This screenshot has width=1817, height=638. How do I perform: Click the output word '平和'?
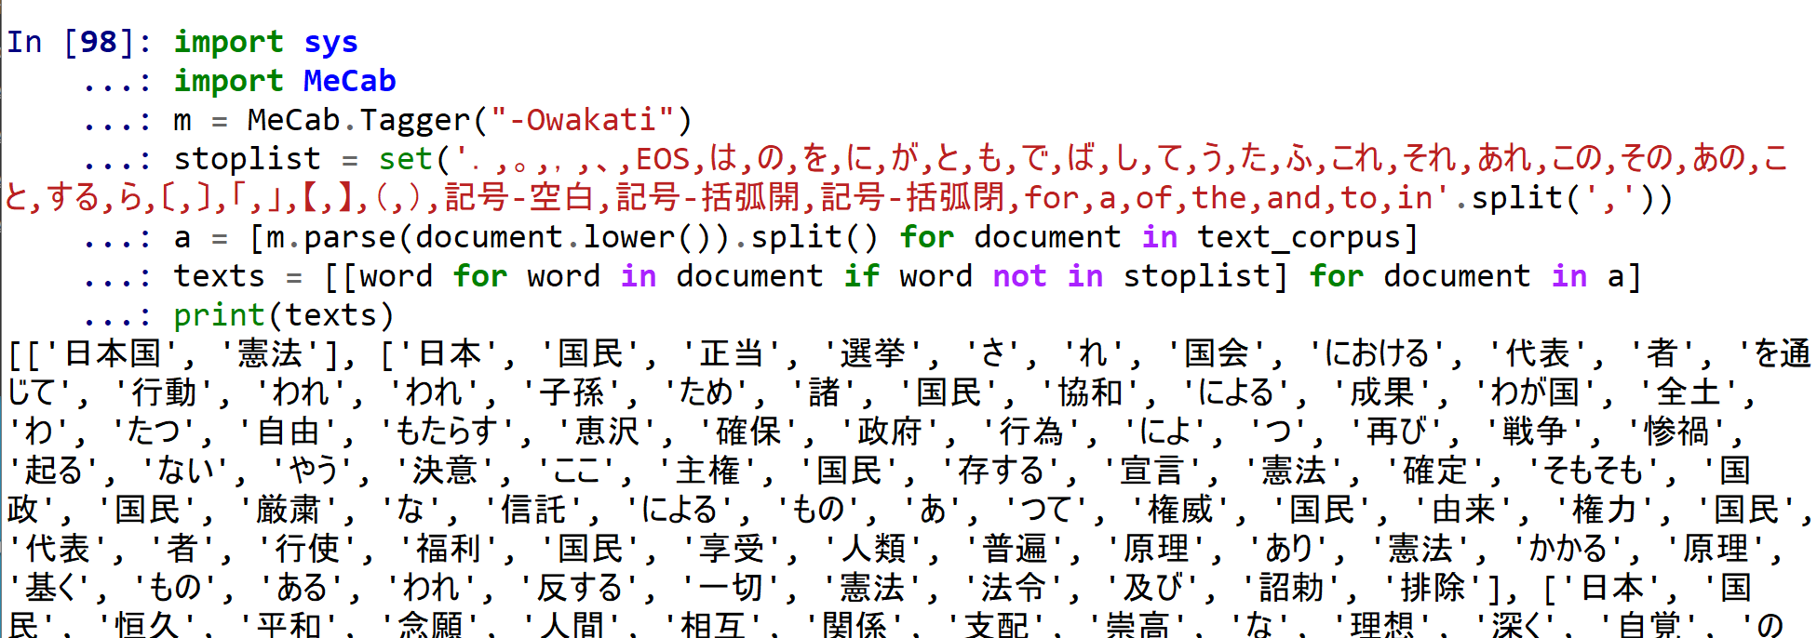point(289,627)
